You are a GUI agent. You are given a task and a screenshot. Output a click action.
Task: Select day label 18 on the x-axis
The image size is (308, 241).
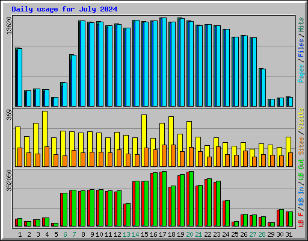[171, 234]
